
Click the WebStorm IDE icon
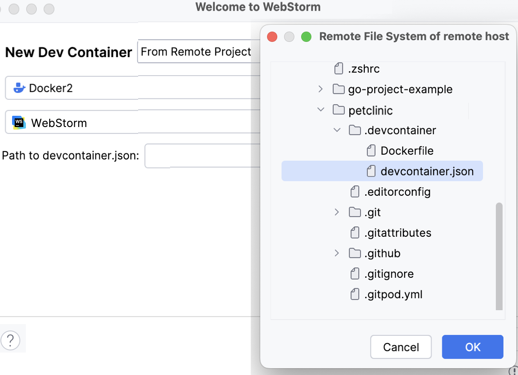pos(19,123)
